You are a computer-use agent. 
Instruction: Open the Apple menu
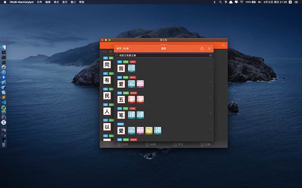click(5, 2)
